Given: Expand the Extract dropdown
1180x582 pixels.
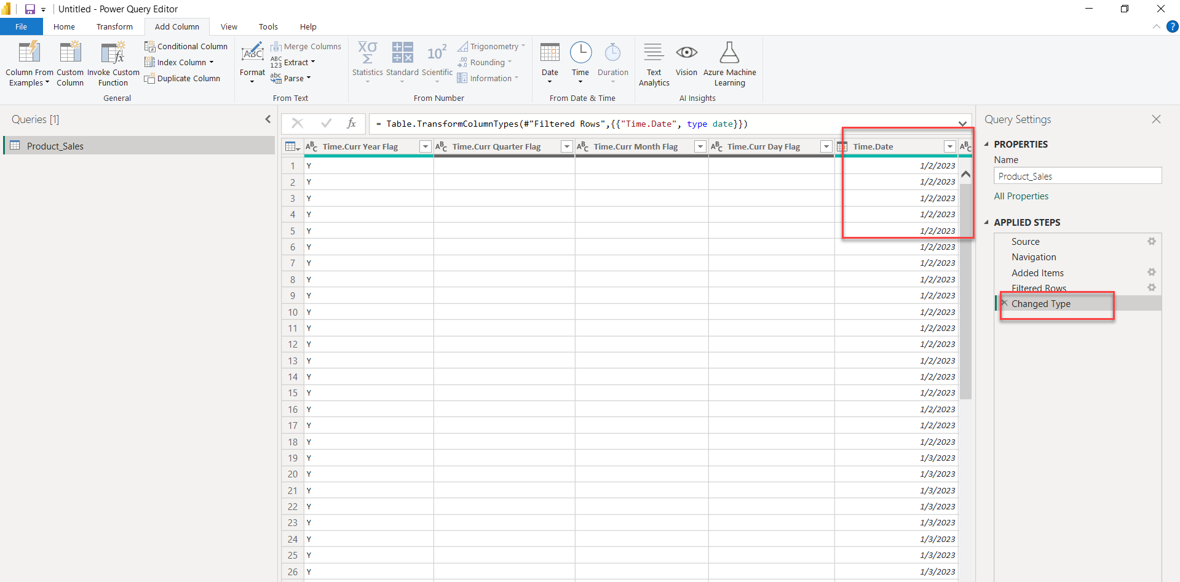Looking at the screenshot, I should click(313, 62).
